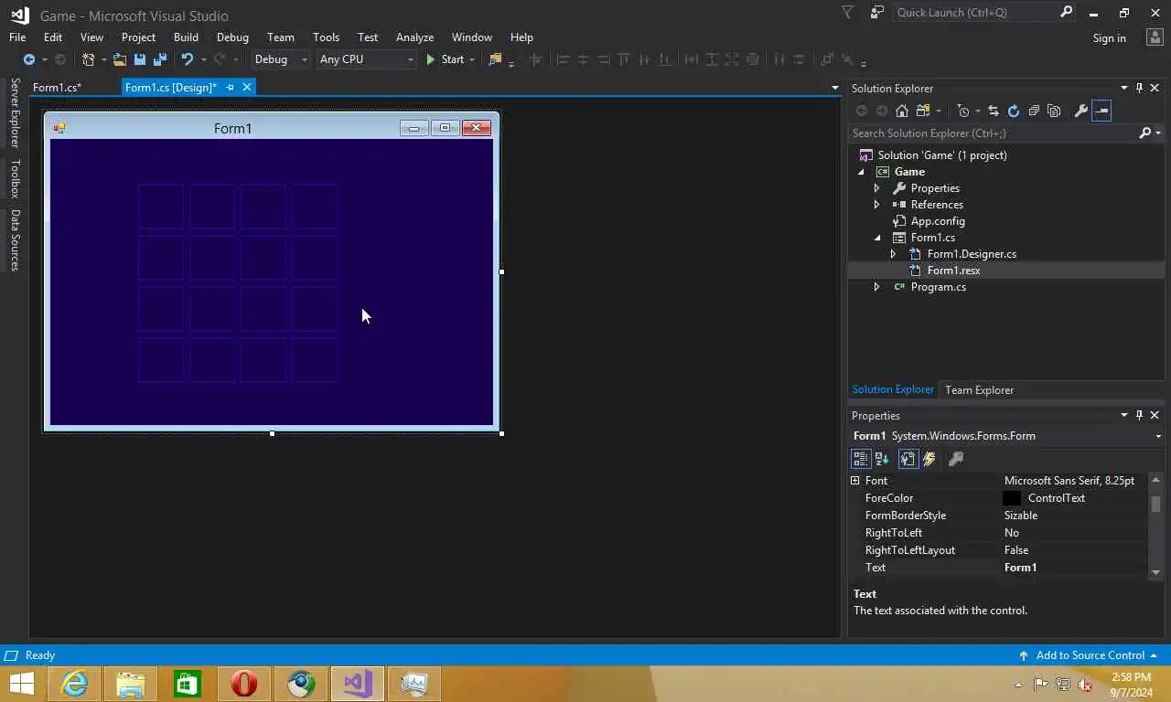Open the Any CPU platform dropdown

click(x=409, y=59)
